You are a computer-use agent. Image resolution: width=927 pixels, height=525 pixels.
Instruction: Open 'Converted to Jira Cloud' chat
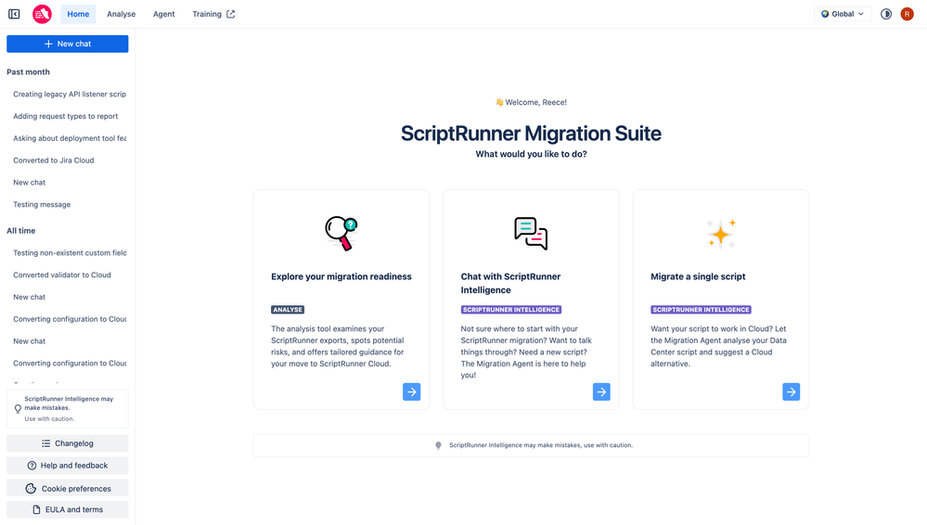click(54, 160)
